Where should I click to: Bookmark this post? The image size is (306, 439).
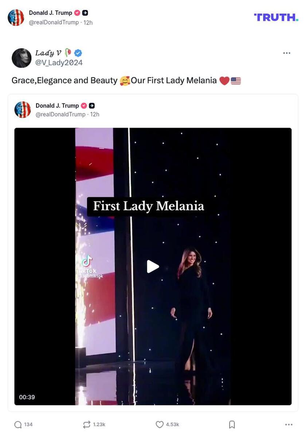[232, 424]
